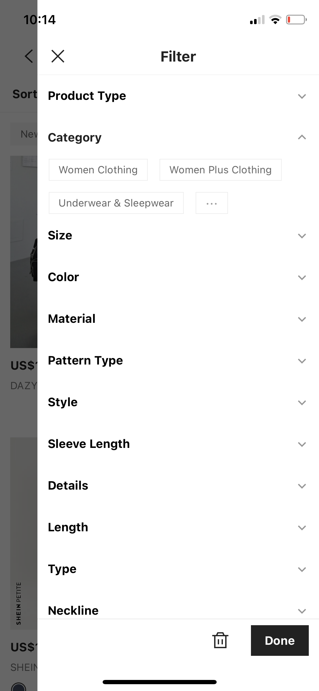Screen dimensions: 319x691
Task: Select Women Plus Clothing category chip
Action: 220,170
